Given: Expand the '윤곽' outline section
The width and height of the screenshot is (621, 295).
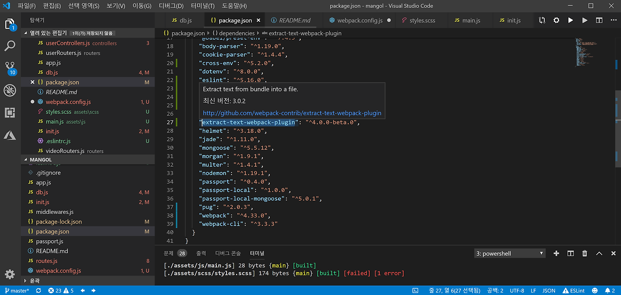Looking at the screenshot, I should pyautogui.click(x=34, y=280).
